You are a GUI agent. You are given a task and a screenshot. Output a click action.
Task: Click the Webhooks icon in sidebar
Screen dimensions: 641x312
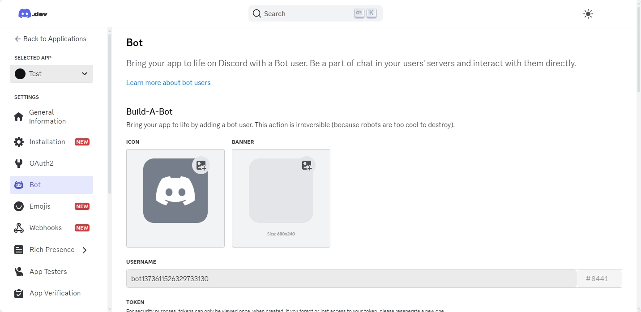click(19, 228)
